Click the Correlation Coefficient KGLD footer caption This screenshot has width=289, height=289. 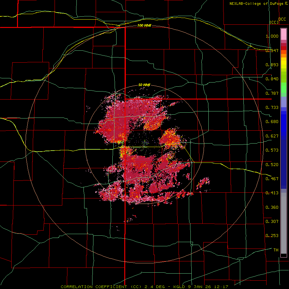click(x=144, y=287)
